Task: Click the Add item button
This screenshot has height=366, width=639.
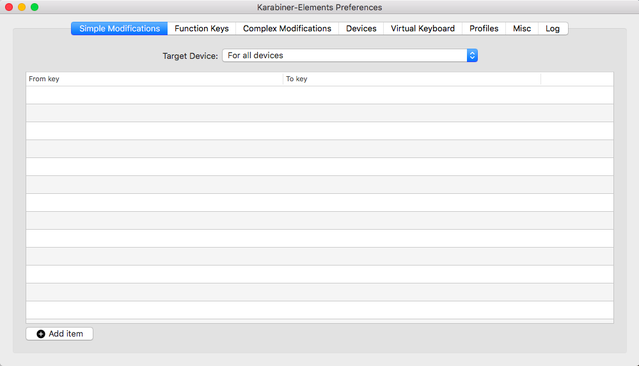Action: click(x=59, y=334)
